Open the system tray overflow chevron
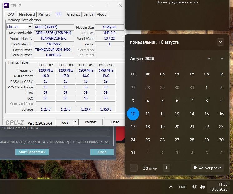Viewport: 233px width, 194px height. coord(171,187)
